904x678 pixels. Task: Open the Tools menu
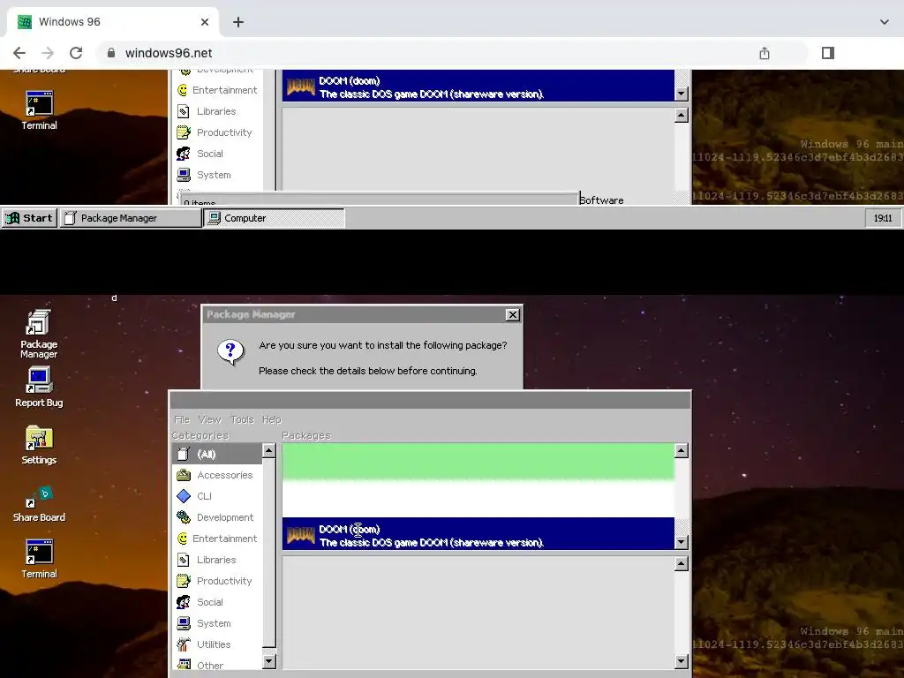coord(242,419)
